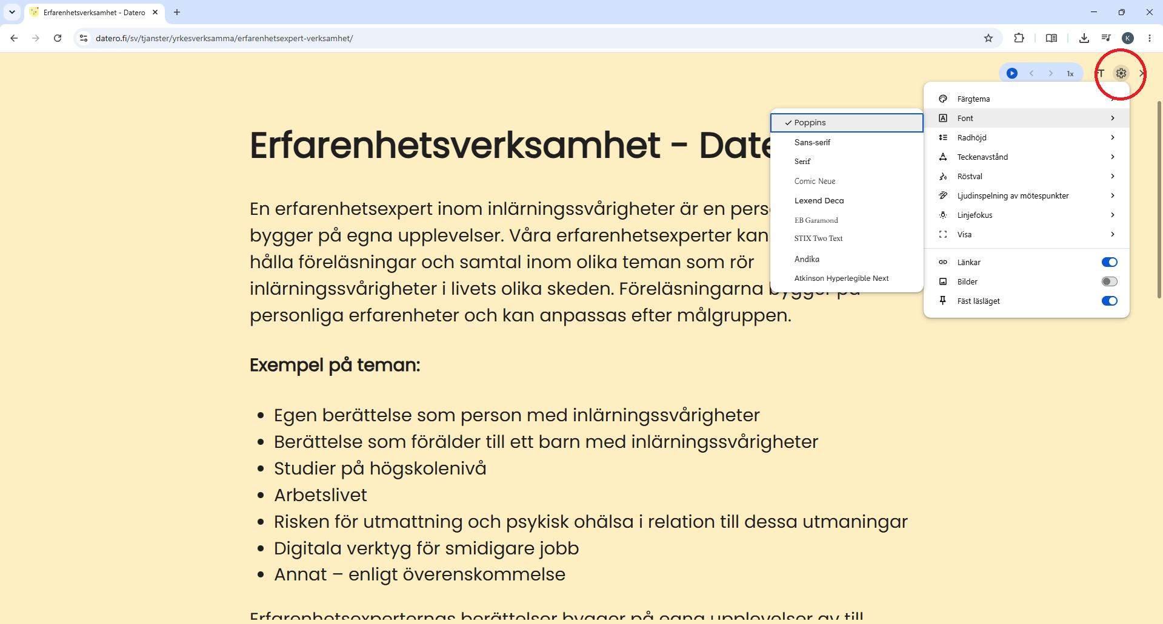Click the text size T icon
The height and width of the screenshot is (624, 1163).
[1101, 73]
